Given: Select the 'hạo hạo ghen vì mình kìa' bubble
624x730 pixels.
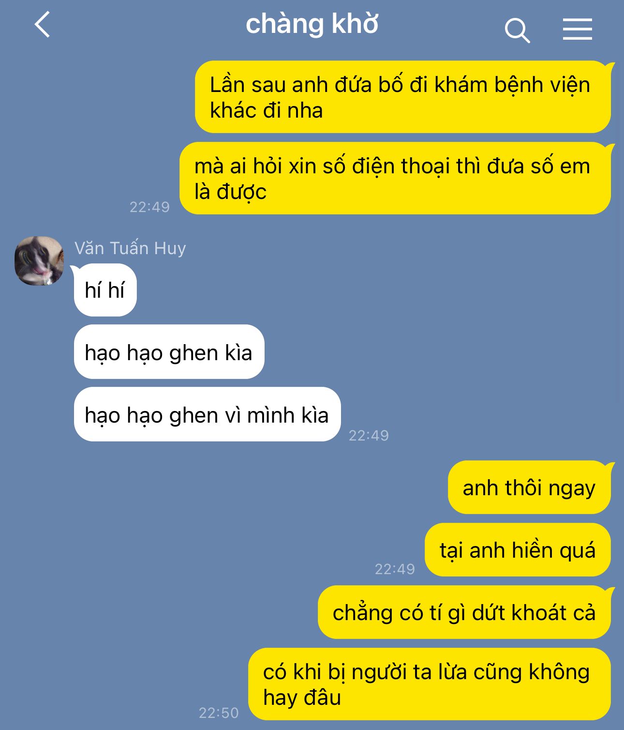Looking at the screenshot, I should coord(207,414).
